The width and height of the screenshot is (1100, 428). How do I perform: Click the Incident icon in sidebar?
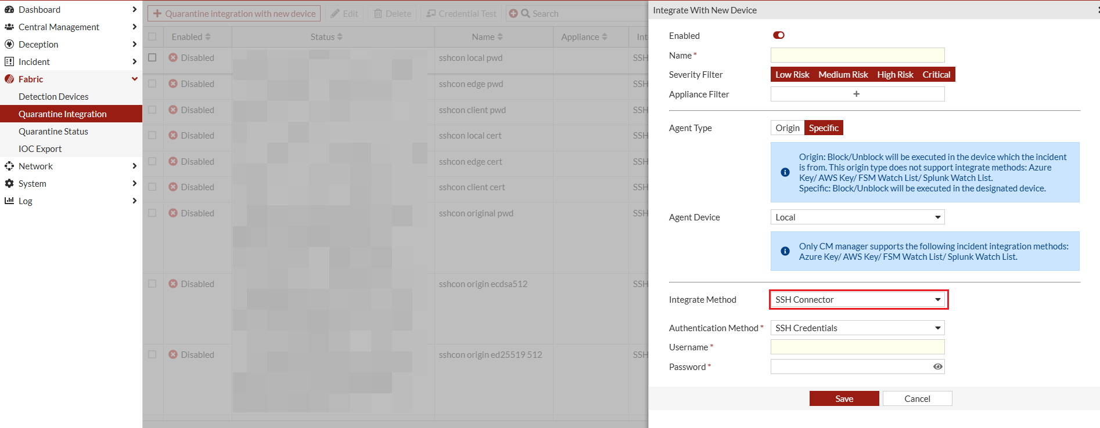coord(9,62)
